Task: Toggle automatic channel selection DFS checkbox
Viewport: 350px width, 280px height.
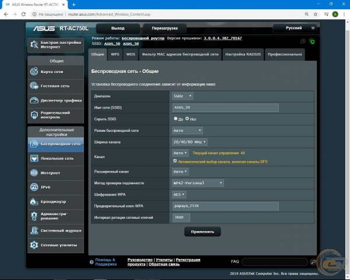Action: (176, 160)
